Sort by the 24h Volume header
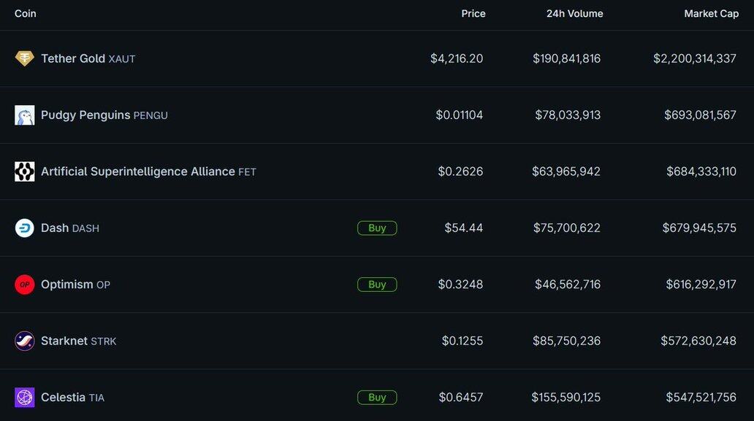This screenshot has width=754, height=421. (574, 14)
